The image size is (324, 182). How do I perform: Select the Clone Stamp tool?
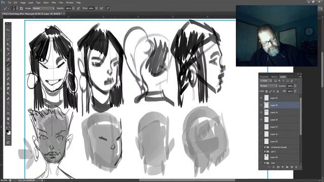point(8,69)
